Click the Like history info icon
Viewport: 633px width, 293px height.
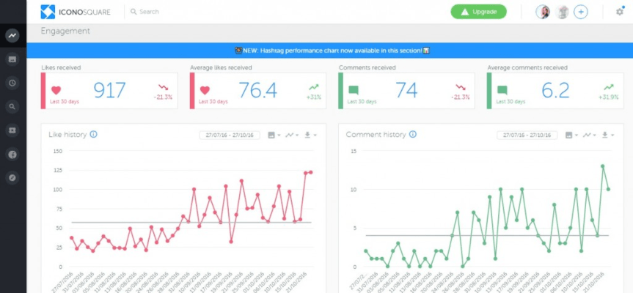[93, 135]
